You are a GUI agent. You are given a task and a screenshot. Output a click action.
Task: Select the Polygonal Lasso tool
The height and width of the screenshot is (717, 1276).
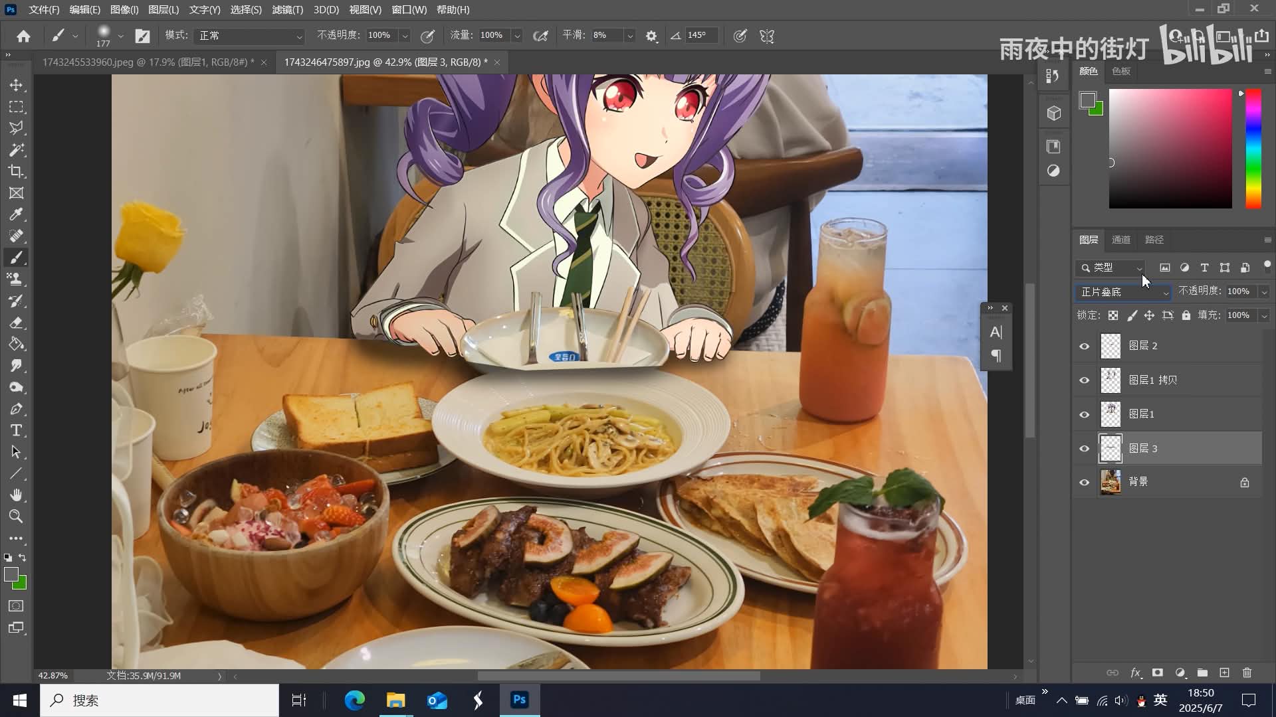point(16,128)
